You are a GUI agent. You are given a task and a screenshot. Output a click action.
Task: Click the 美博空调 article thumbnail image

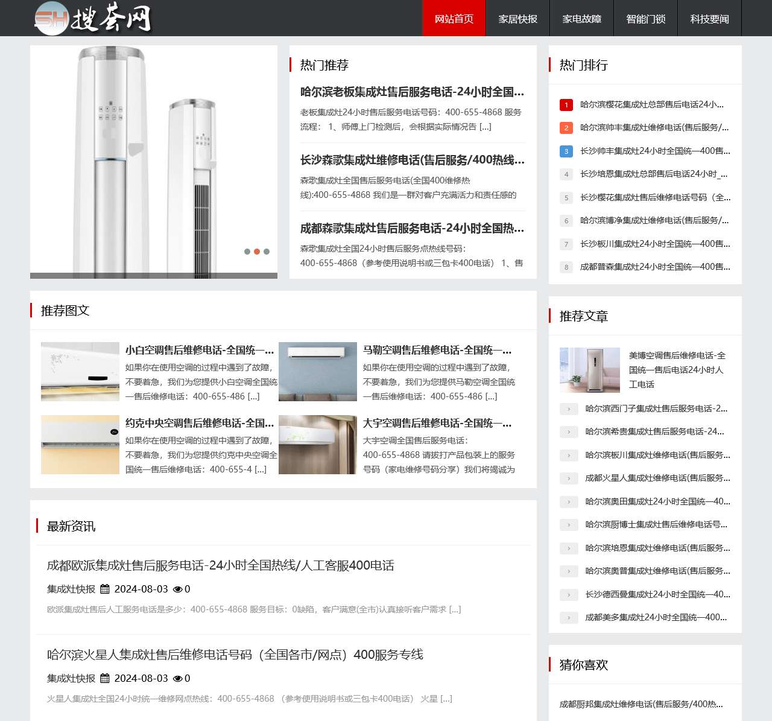point(589,370)
